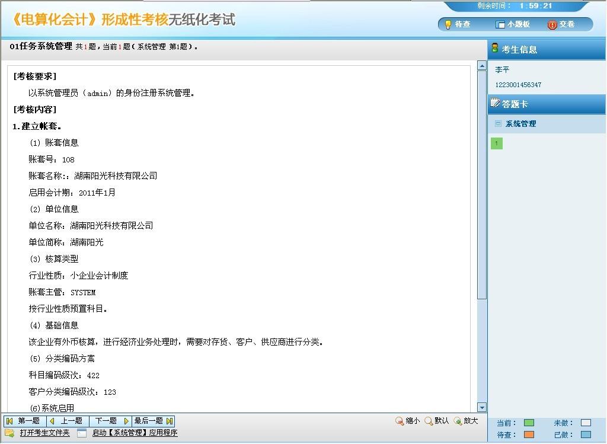The width and height of the screenshot is (607, 444).
Task: Click the 默认 default view icon
Action: click(x=429, y=421)
